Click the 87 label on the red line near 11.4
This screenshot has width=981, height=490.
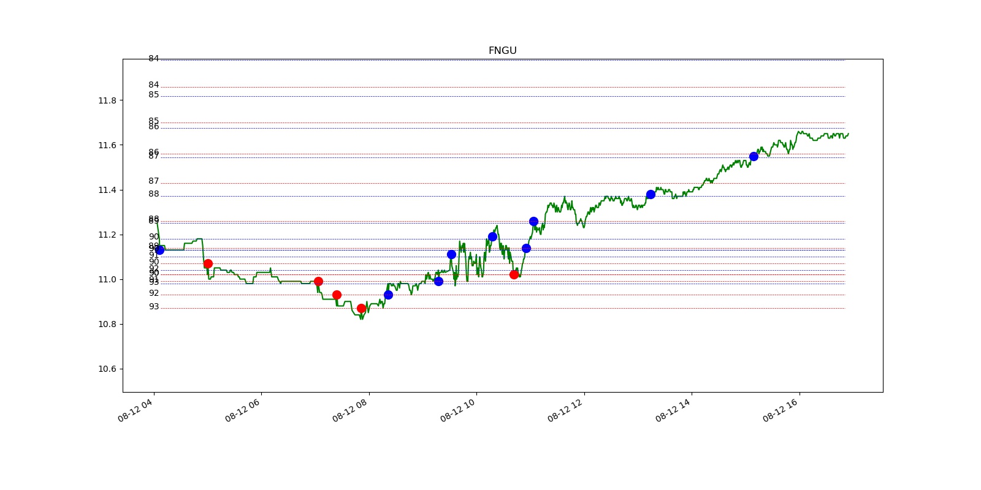[153, 181]
